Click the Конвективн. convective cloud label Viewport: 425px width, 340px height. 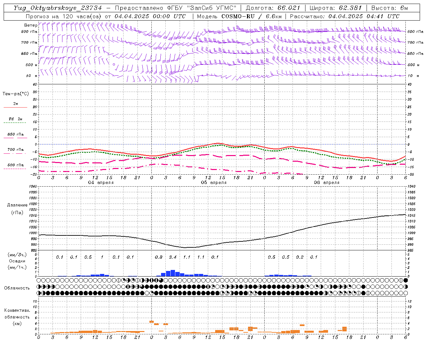[17, 310]
